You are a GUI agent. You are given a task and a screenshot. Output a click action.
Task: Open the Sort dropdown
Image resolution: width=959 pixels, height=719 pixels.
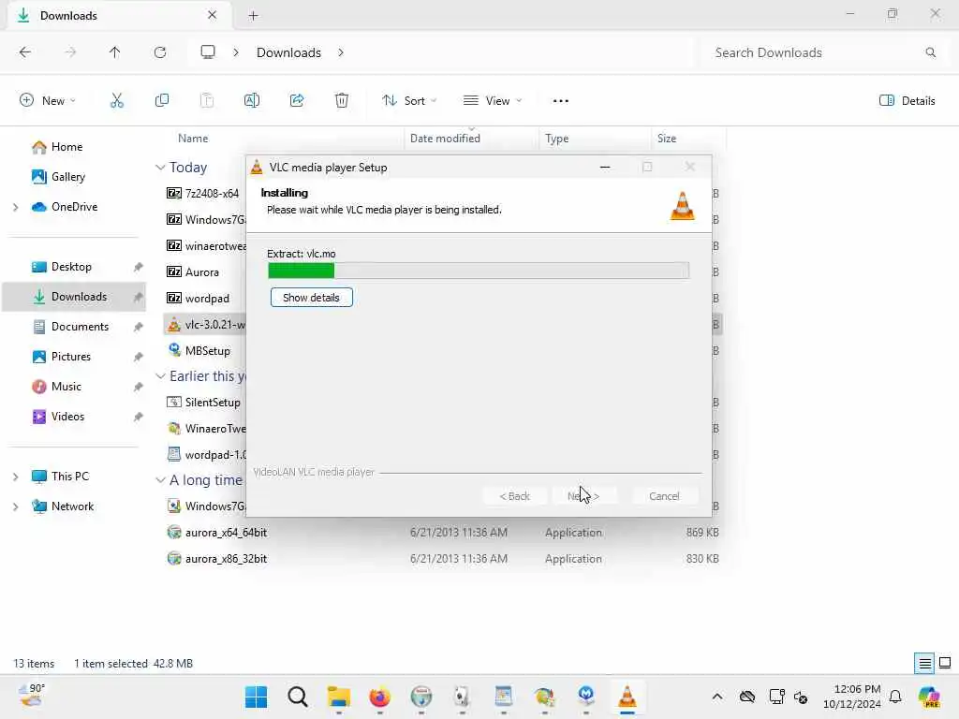click(x=409, y=100)
